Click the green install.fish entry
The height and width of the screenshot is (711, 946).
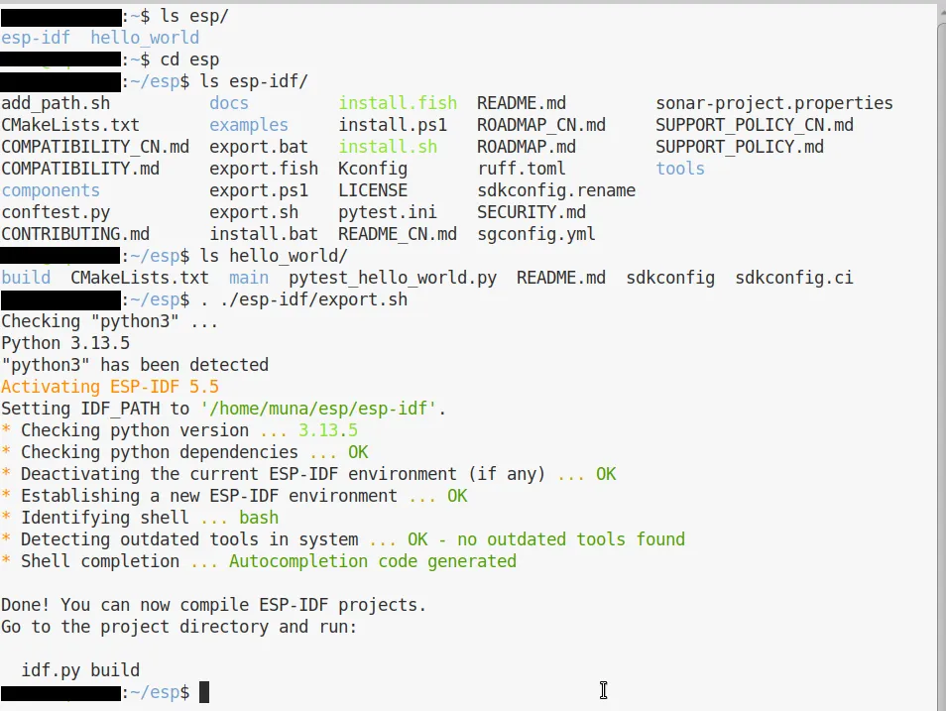[398, 103]
